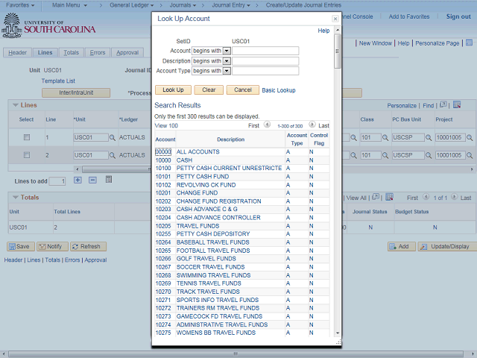Click download-to-spreadsheet icon in Lines header

click(456, 105)
